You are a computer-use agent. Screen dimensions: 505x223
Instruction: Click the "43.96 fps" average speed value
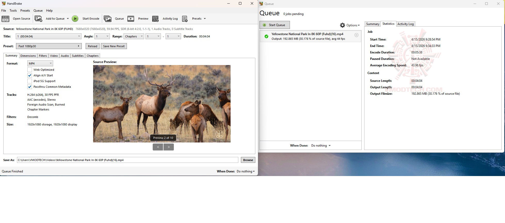417,65
